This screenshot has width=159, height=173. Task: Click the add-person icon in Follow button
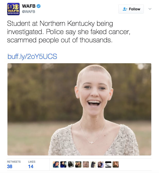click(x=125, y=9)
